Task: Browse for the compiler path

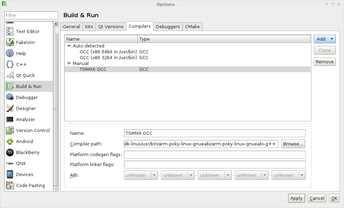Action: (293, 144)
